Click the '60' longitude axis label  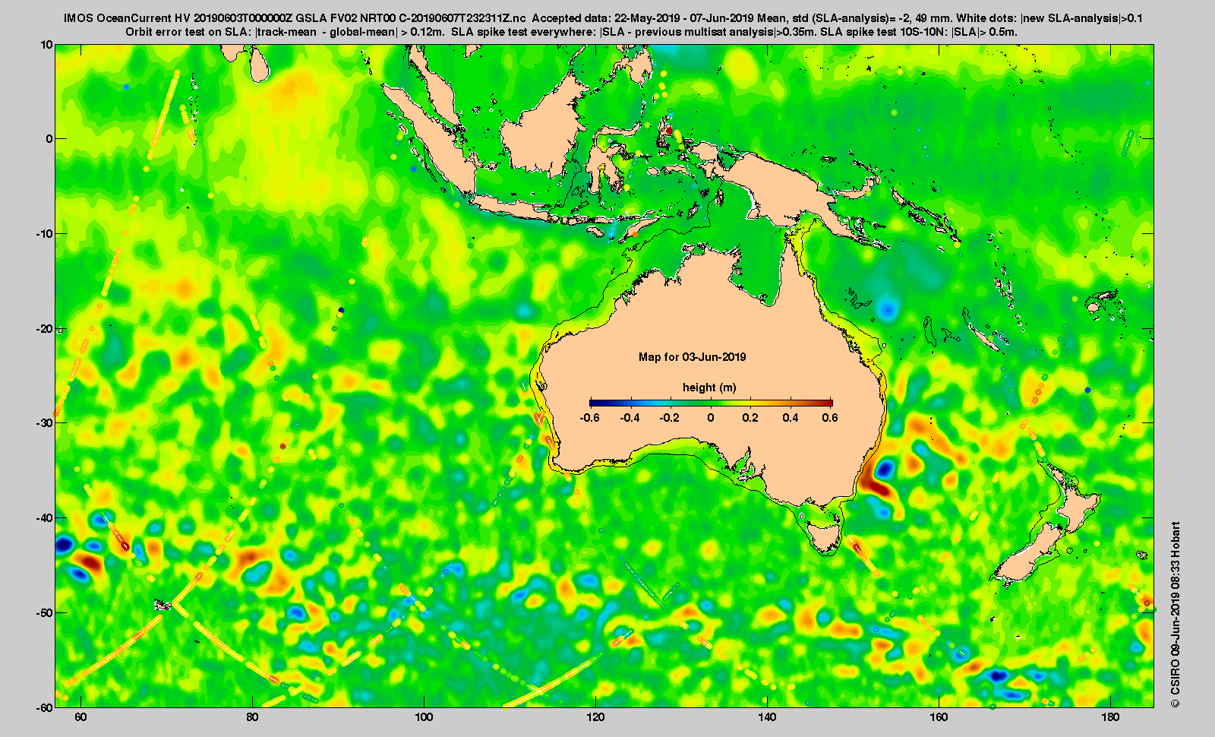click(x=80, y=717)
